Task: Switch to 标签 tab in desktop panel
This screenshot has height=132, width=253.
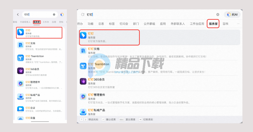Action: pyautogui.click(x=112, y=24)
